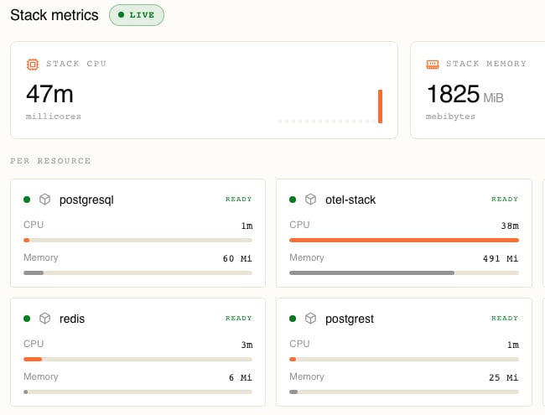545x415 pixels.
Task: Click the postgrest Memory usage bar
Action: click(x=404, y=392)
